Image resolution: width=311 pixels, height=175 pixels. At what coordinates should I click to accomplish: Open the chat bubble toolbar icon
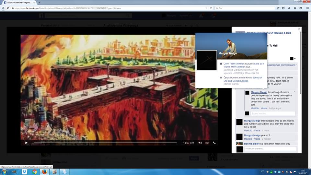[x=301, y=8]
